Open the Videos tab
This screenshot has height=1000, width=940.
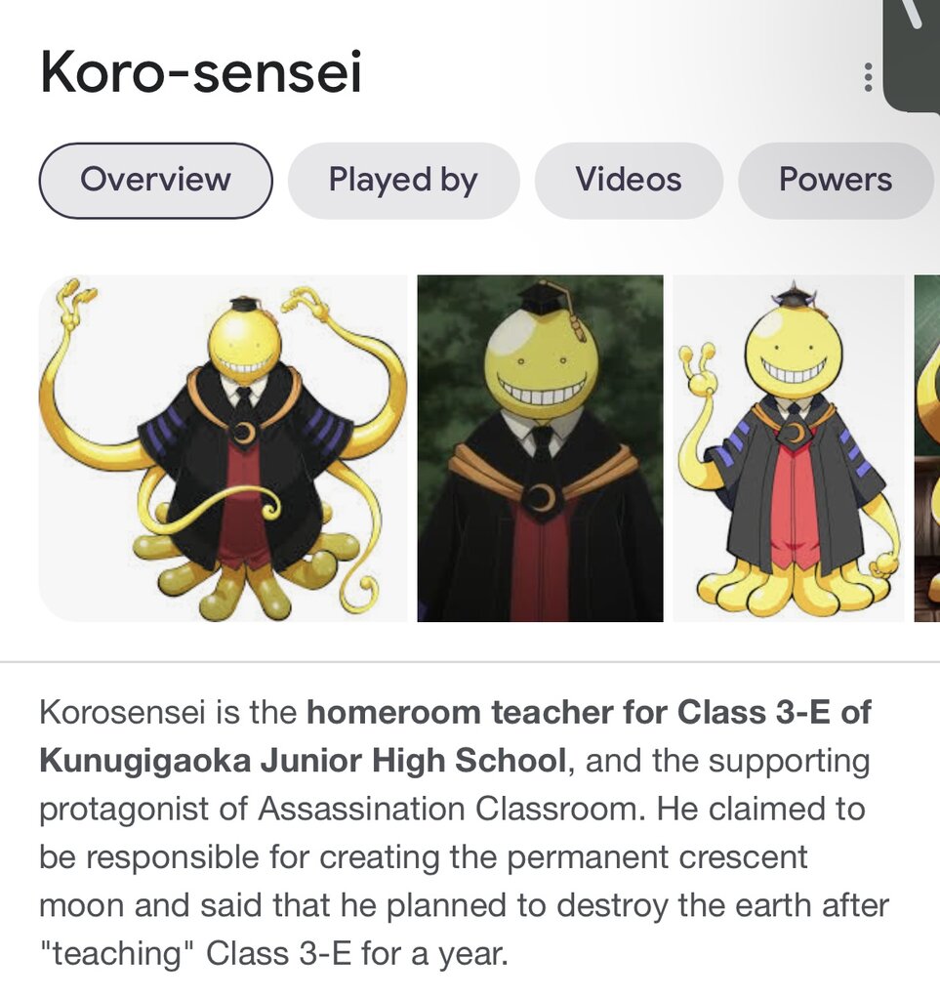click(x=629, y=181)
